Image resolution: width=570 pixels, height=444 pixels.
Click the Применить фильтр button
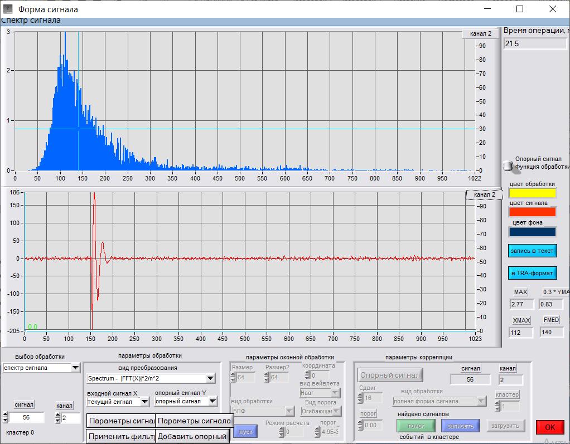pyautogui.click(x=120, y=436)
